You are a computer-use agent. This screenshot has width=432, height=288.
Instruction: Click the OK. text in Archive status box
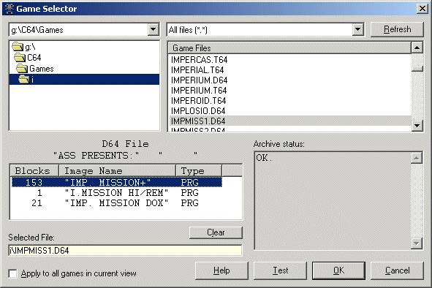coord(264,158)
